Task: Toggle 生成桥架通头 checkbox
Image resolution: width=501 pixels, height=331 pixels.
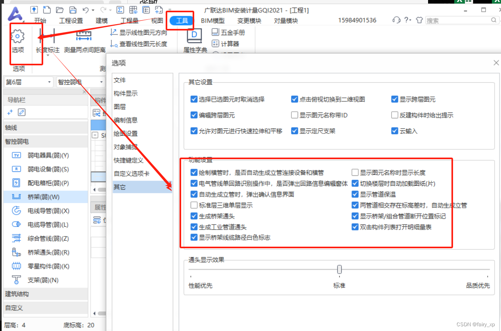Action: tap(194, 216)
